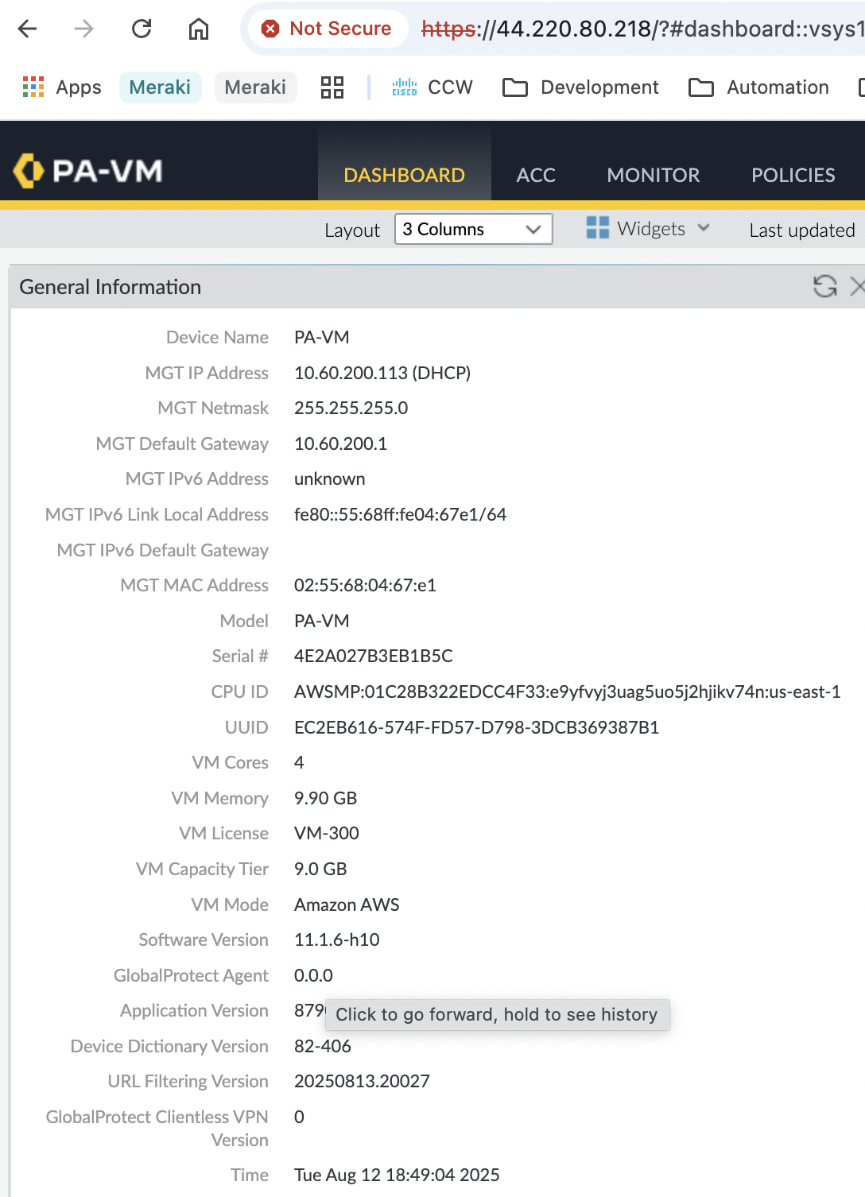The width and height of the screenshot is (865, 1197).
Task: Open the Widgets dropdown menu
Action: (x=648, y=228)
